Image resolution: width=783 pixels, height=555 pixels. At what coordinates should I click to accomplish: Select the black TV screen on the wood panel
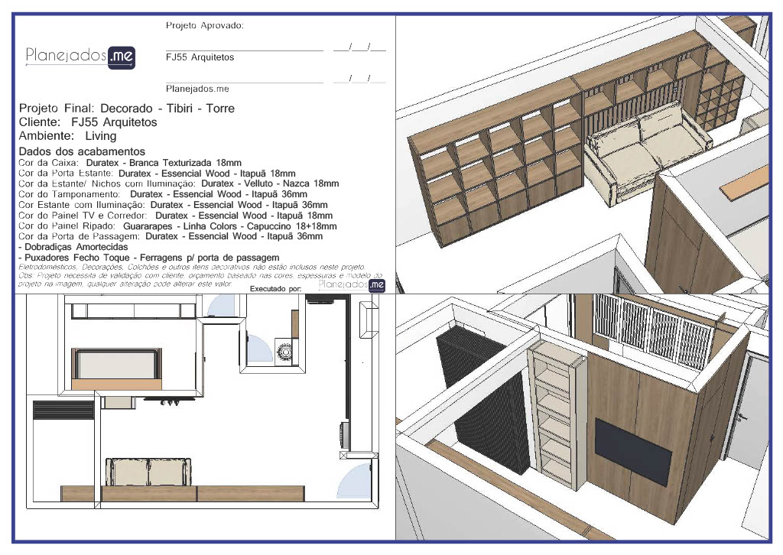click(633, 451)
